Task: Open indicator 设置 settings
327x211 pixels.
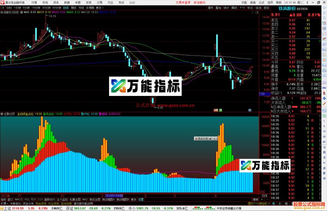Action: pos(141,199)
